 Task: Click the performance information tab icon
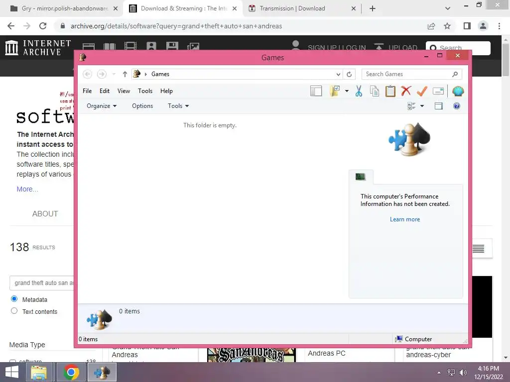(361, 177)
